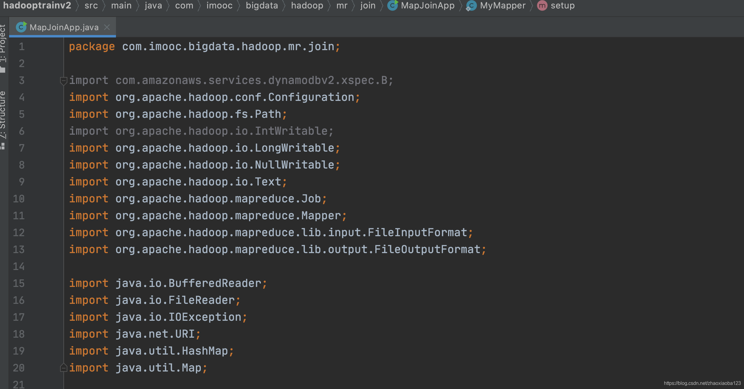Click the MapJoinApp class icon in breadcrumb
This screenshot has width=744, height=389.
[x=393, y=5]
